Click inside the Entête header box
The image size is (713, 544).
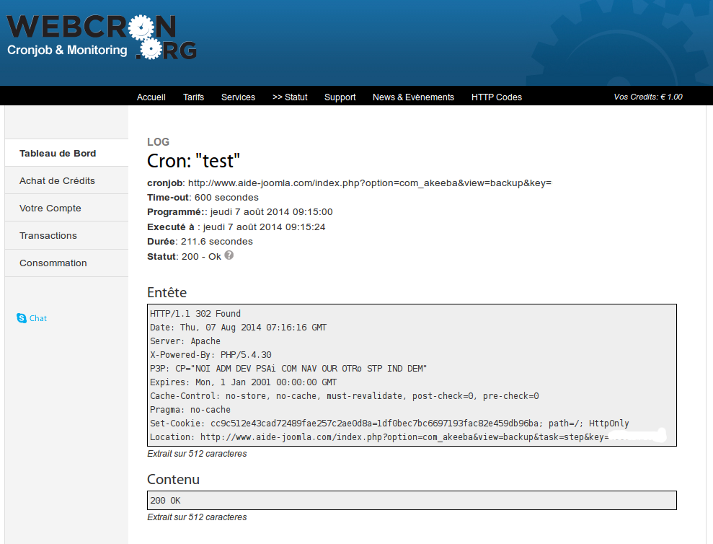412,375
